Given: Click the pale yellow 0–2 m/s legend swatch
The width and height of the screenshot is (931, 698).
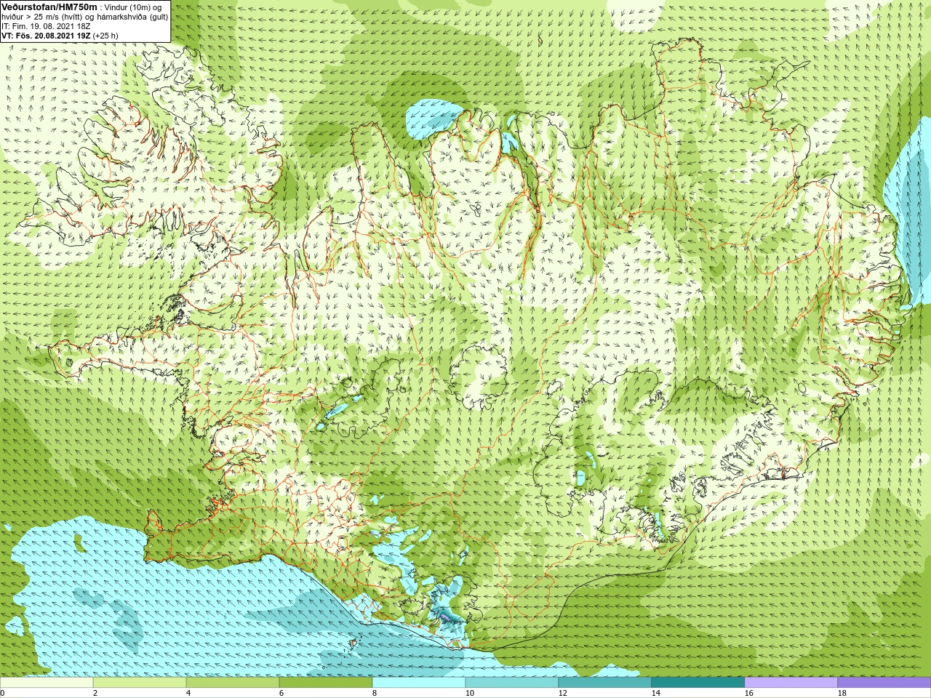Looking at the screenshot, I should point(47,683).
